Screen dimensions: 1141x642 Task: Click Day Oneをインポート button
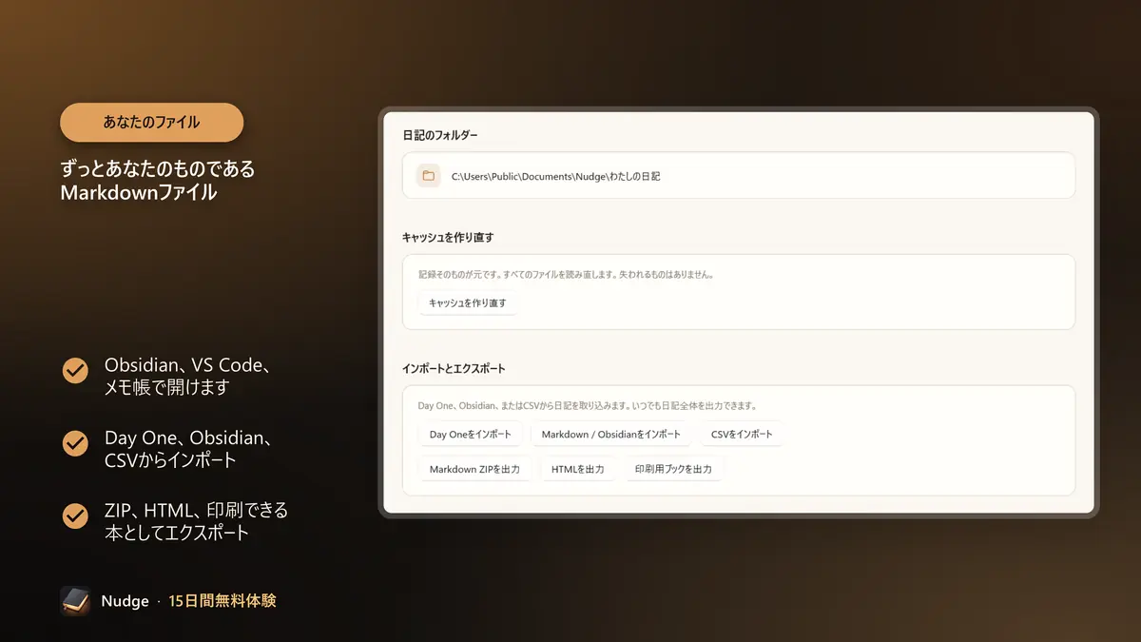pos(470,435)
